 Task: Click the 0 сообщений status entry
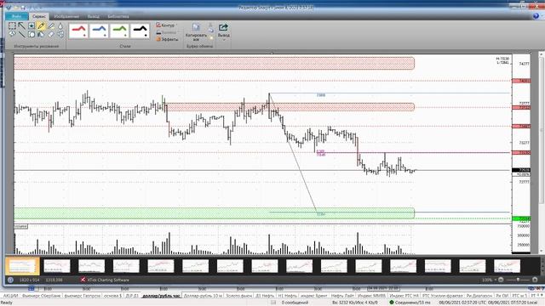point(295,303)
